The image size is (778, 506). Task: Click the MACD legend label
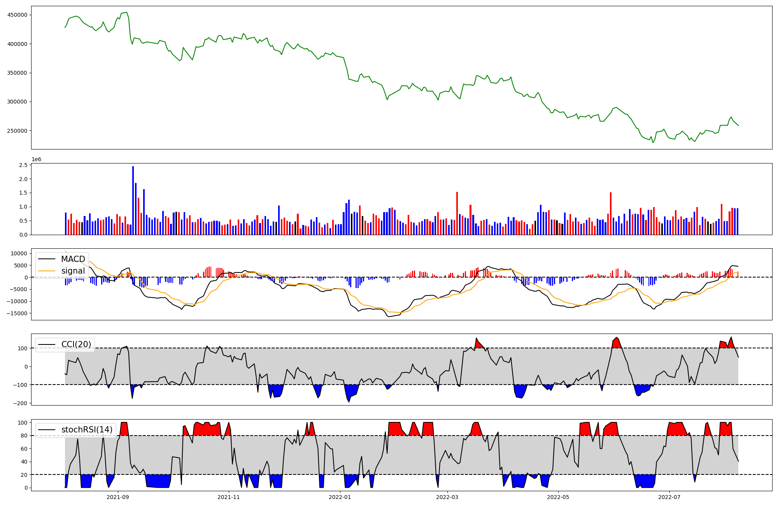pos(73,259)
